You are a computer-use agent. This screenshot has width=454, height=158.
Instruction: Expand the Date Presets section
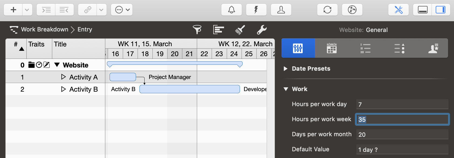(286, 69)
